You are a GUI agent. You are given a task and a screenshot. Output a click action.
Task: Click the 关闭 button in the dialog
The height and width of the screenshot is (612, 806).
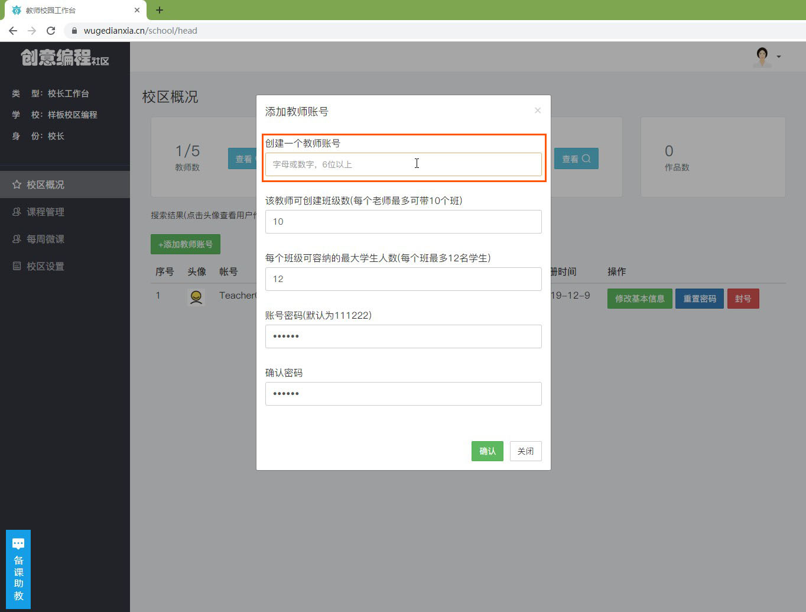526,451
